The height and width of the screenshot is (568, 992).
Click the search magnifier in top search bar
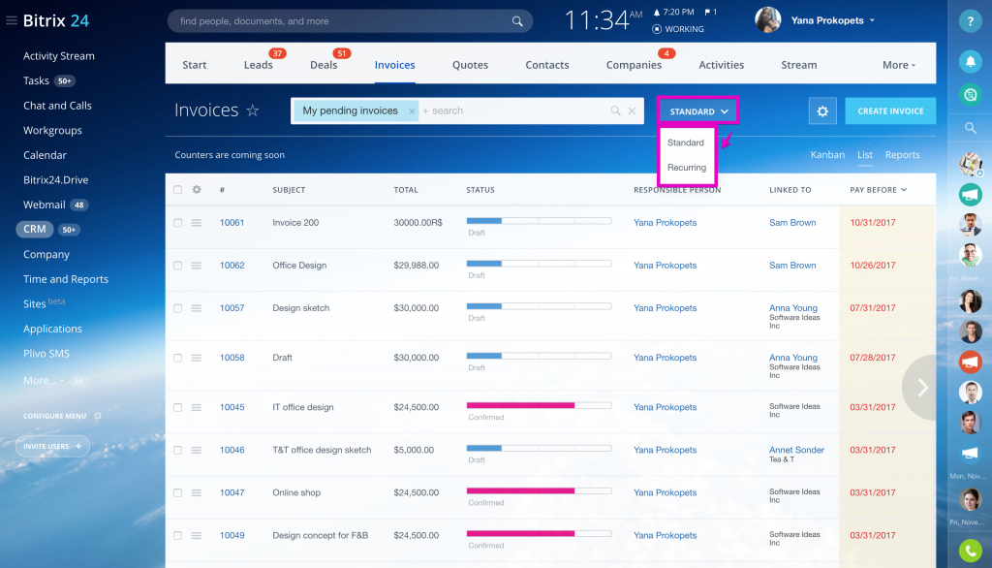517,21
